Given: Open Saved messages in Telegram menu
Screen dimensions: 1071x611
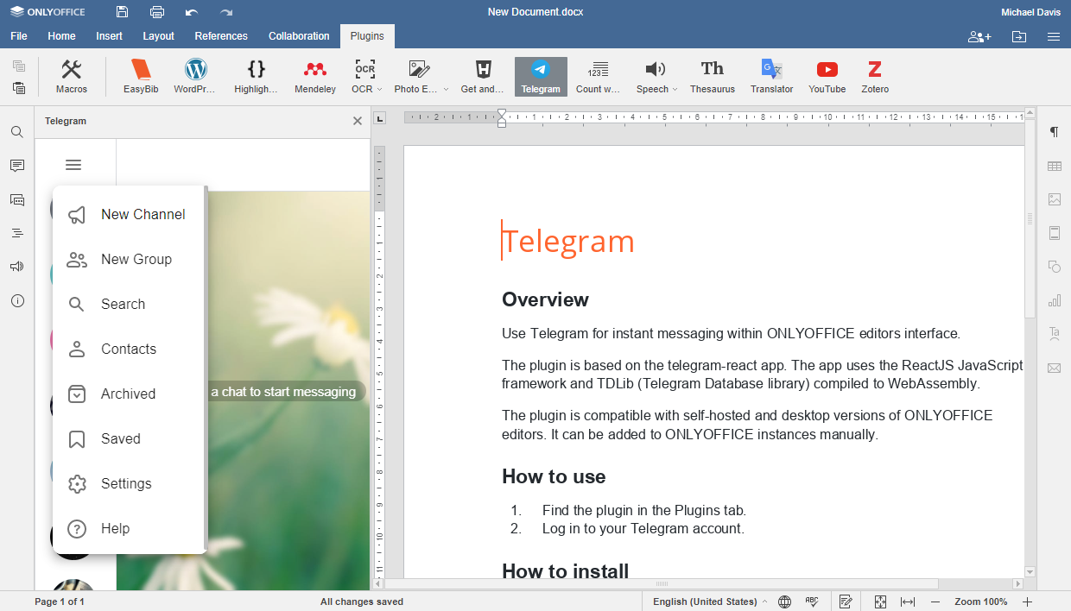Looking at the screenshot, I should 129,438.
